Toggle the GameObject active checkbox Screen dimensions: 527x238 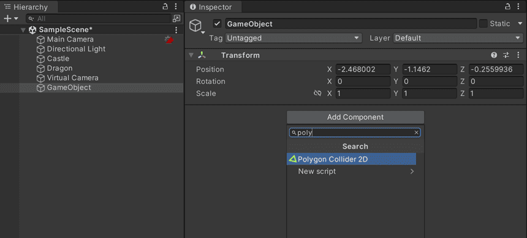pos(217,24)
